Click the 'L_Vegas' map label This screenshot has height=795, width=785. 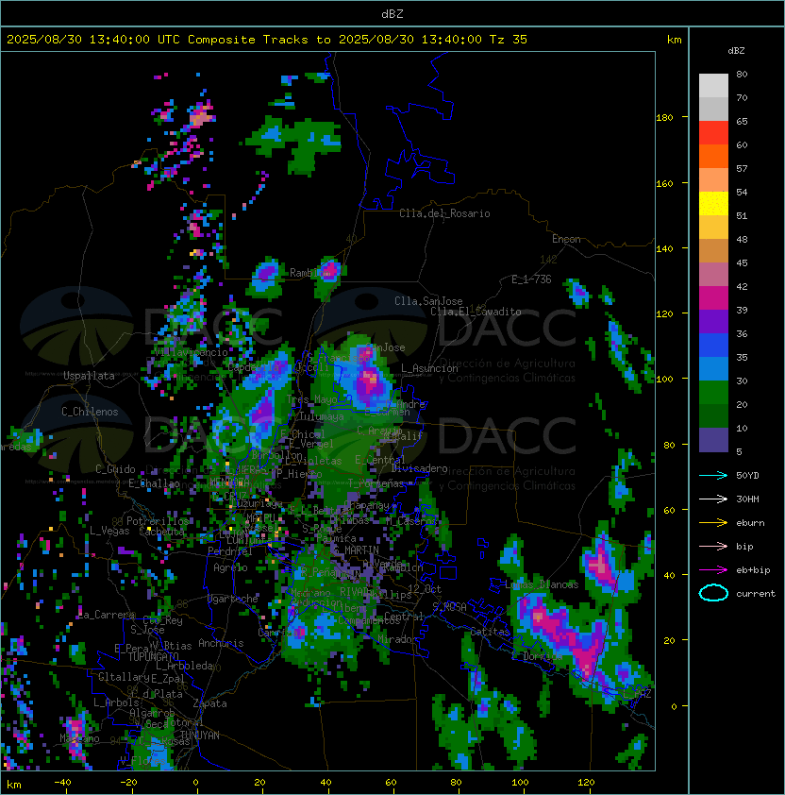pos(109,531)
